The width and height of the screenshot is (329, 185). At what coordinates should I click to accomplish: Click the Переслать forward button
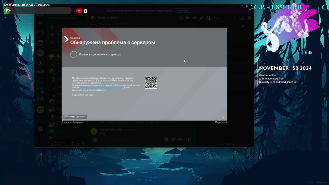[221, 122]
